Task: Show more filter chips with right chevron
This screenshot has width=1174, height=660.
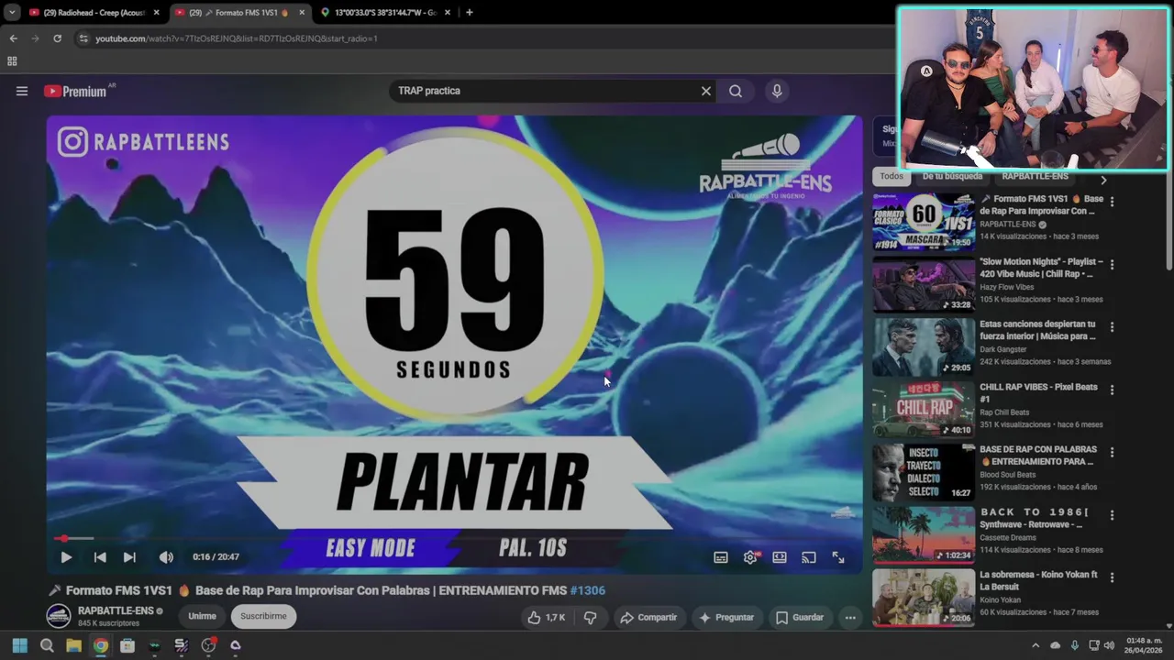Action: tap(1103, 180)
